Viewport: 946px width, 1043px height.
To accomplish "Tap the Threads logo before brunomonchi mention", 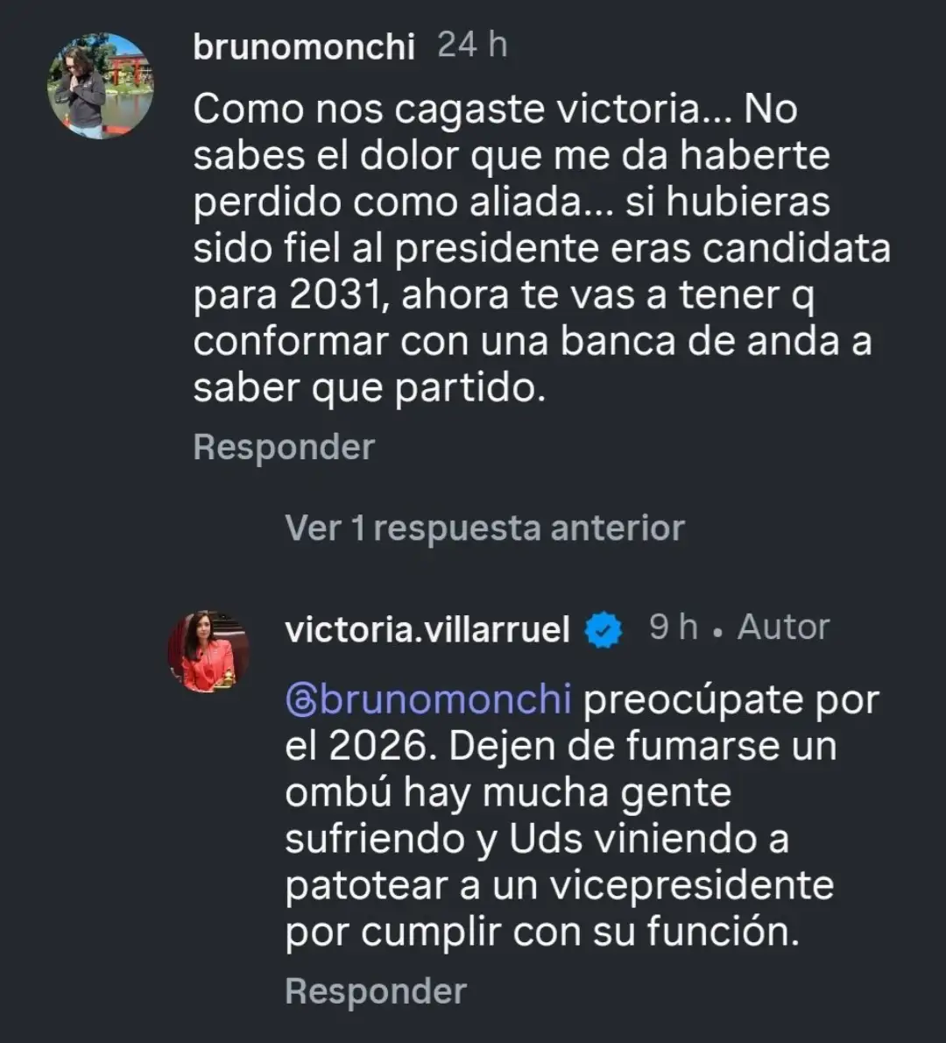I will click(x=301, y=701).
